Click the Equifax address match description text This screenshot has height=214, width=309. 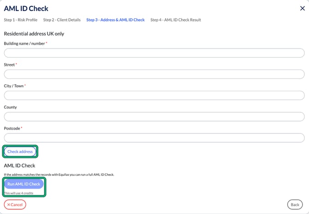59,174
